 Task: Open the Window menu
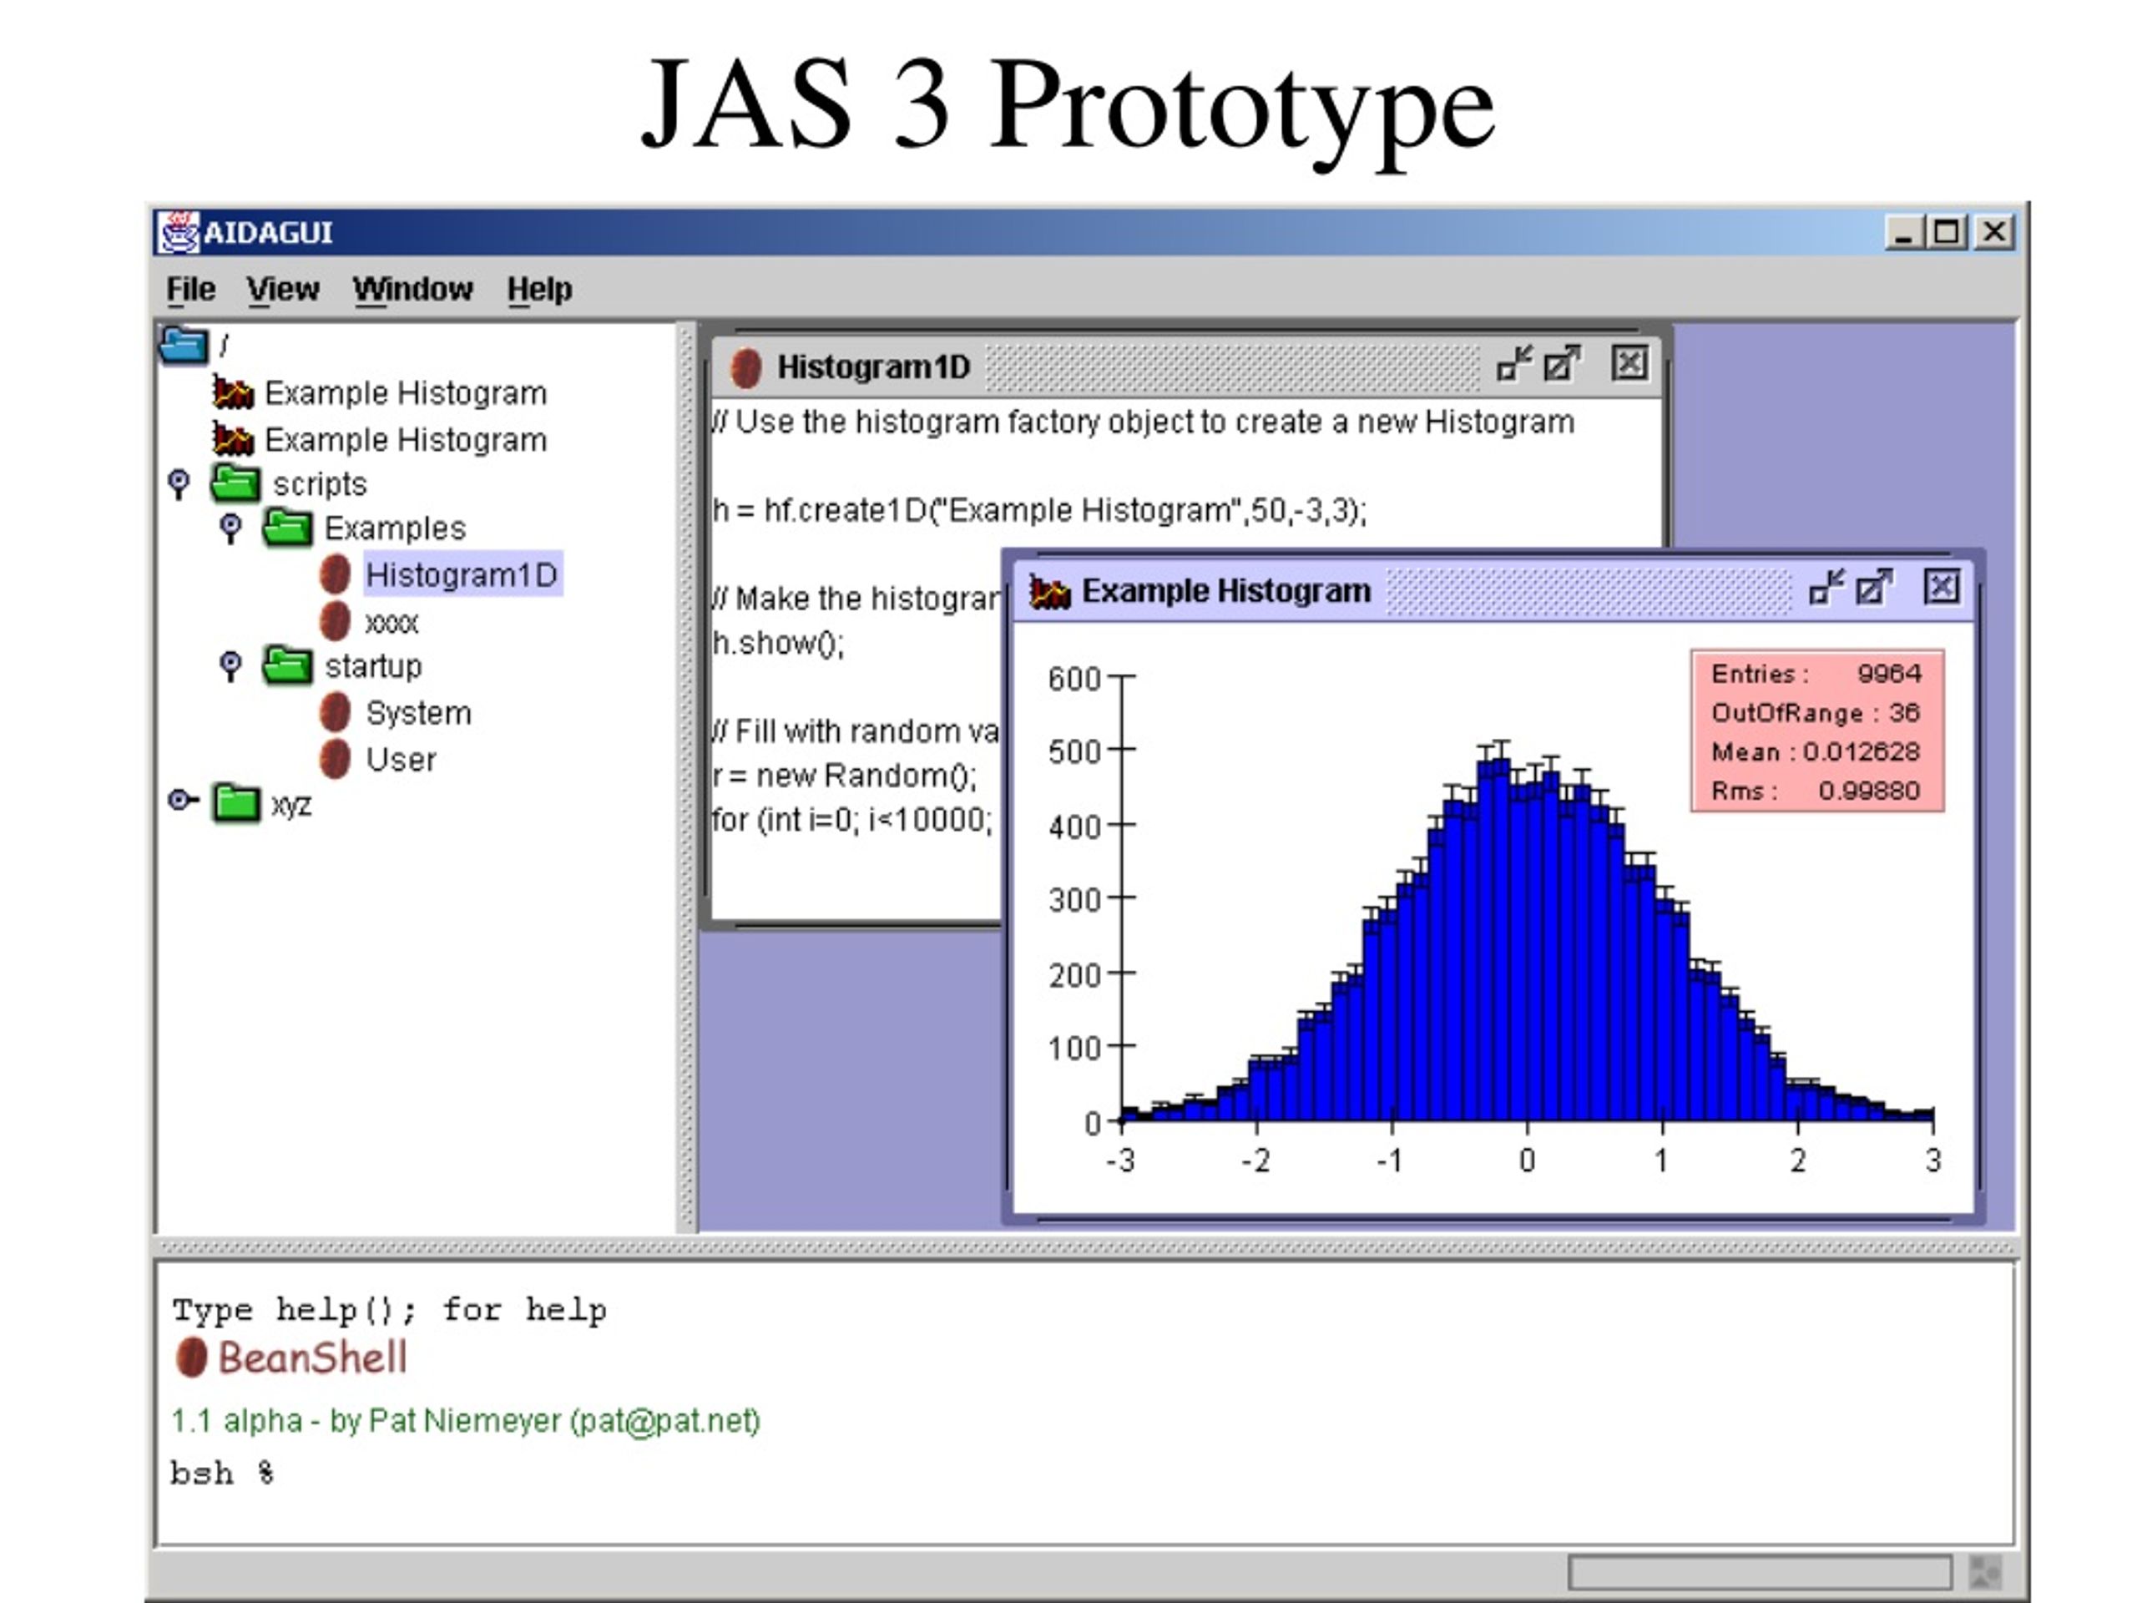coord(412,289)
